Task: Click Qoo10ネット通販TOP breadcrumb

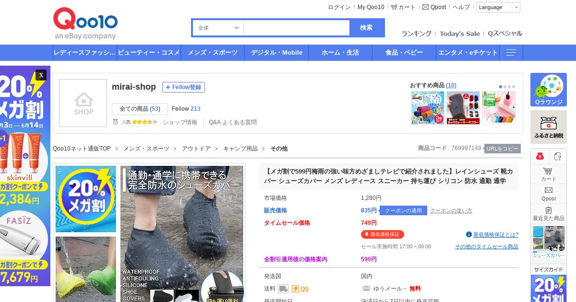Action: 82,149
